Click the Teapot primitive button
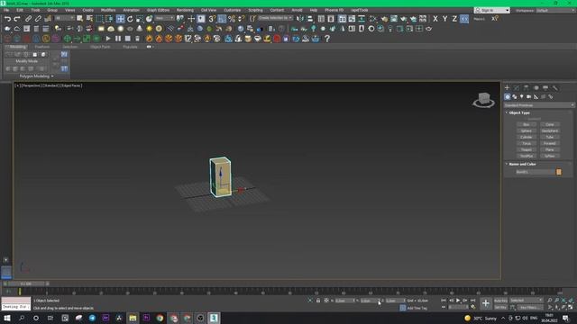This screenshot has width=577, height=324. 527,149
